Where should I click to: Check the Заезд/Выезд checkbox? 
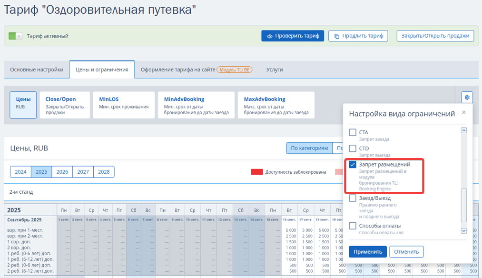353,198
